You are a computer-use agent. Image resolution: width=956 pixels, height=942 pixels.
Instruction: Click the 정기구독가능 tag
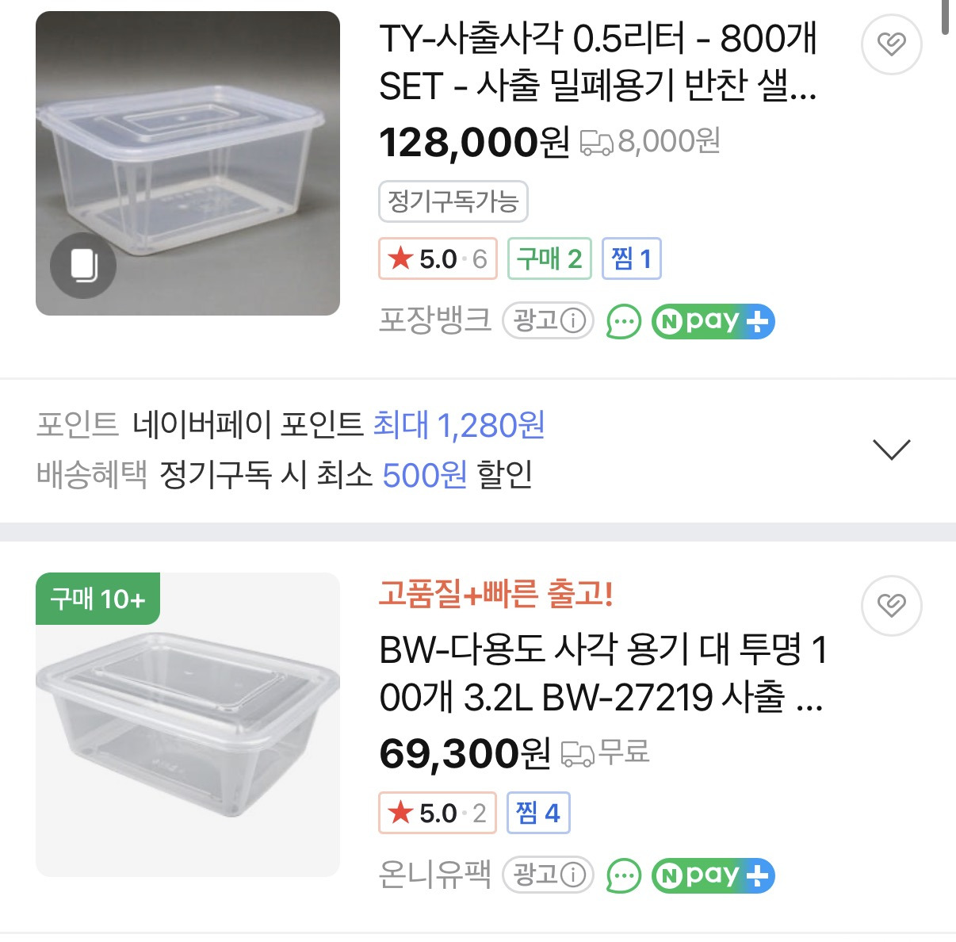click(x=453, y=202)
